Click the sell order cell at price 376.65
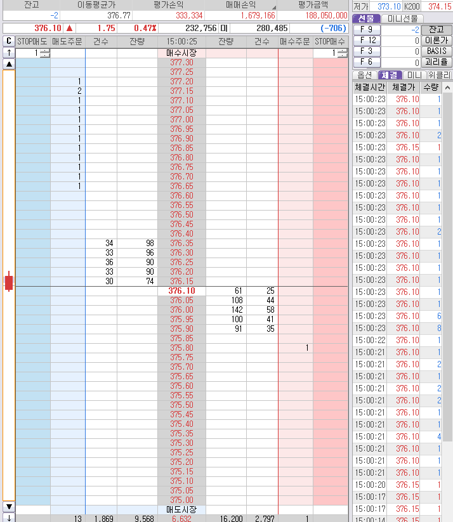The image size is (453, 522). [x=68, y=186]
